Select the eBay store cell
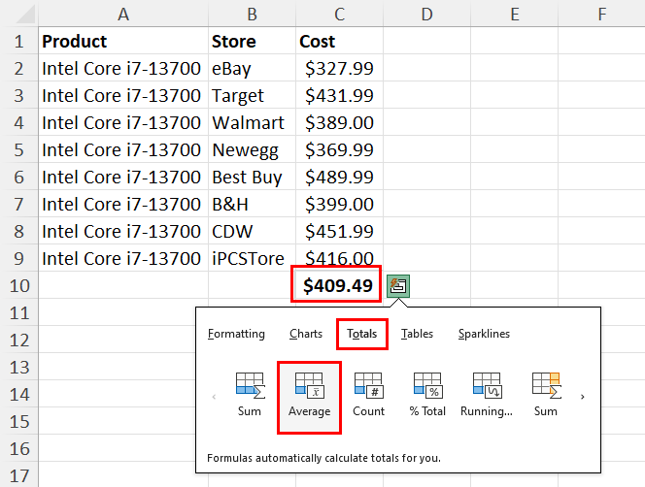Image resolution: width=645 pixels, height=487 pixels. click(253, 68)
